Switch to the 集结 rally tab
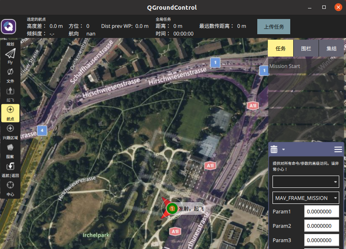Image resolution: width=346 pixels, height=249 pixels. click(x=331, y=49)
